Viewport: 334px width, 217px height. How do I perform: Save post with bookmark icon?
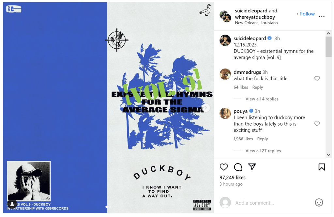click(x=322, y=167)
